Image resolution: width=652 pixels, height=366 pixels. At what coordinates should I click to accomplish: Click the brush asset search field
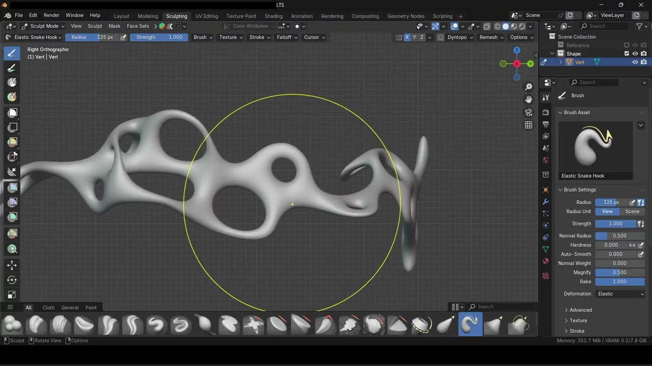(x=501, y=307)
